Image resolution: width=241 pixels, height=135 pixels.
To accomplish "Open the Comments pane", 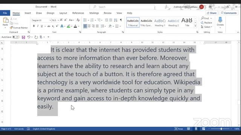I will coord(229,13).
